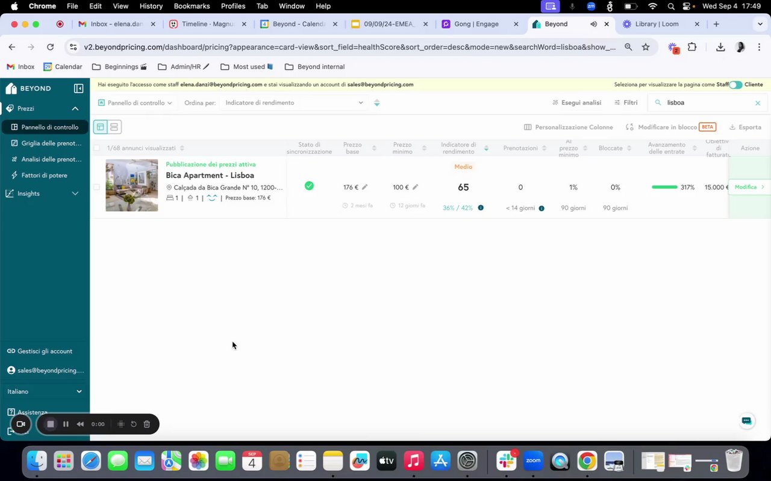Open info icon beside 36% / 42%

click(x=481, y=208)
